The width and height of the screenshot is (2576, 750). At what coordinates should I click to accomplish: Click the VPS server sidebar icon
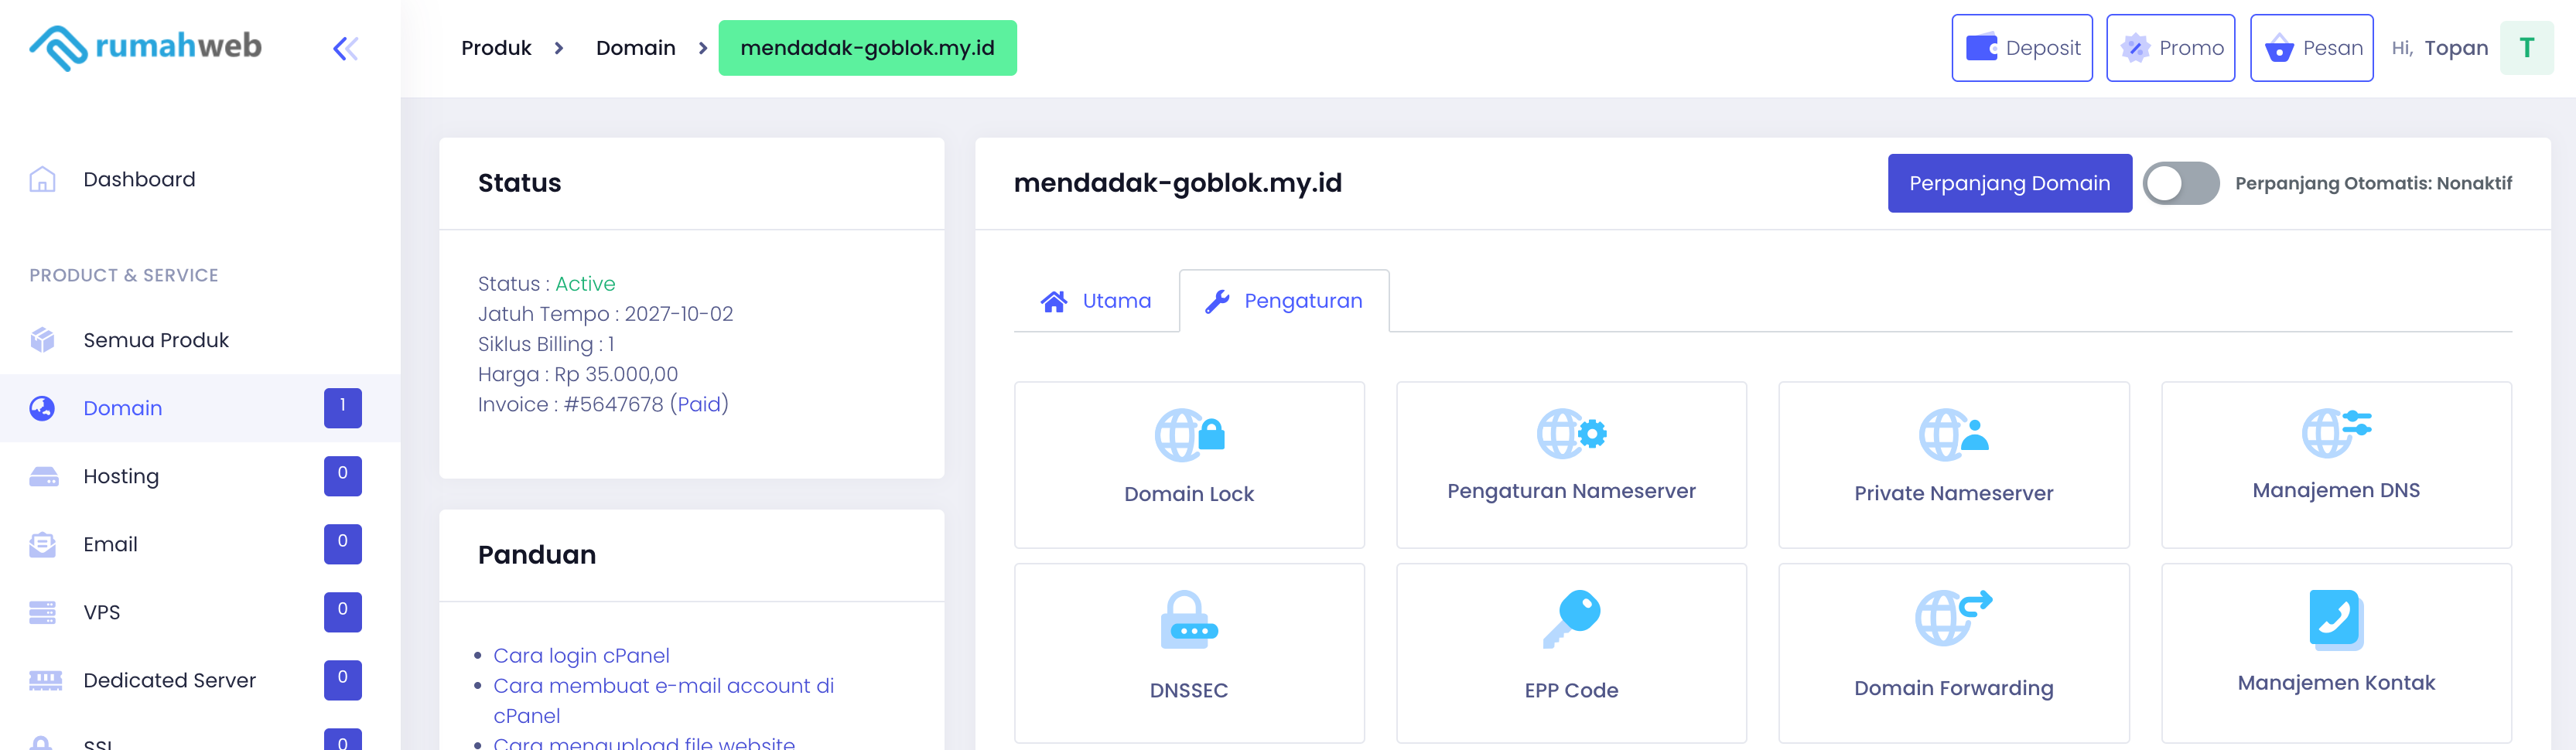click(x=42, y=612)
